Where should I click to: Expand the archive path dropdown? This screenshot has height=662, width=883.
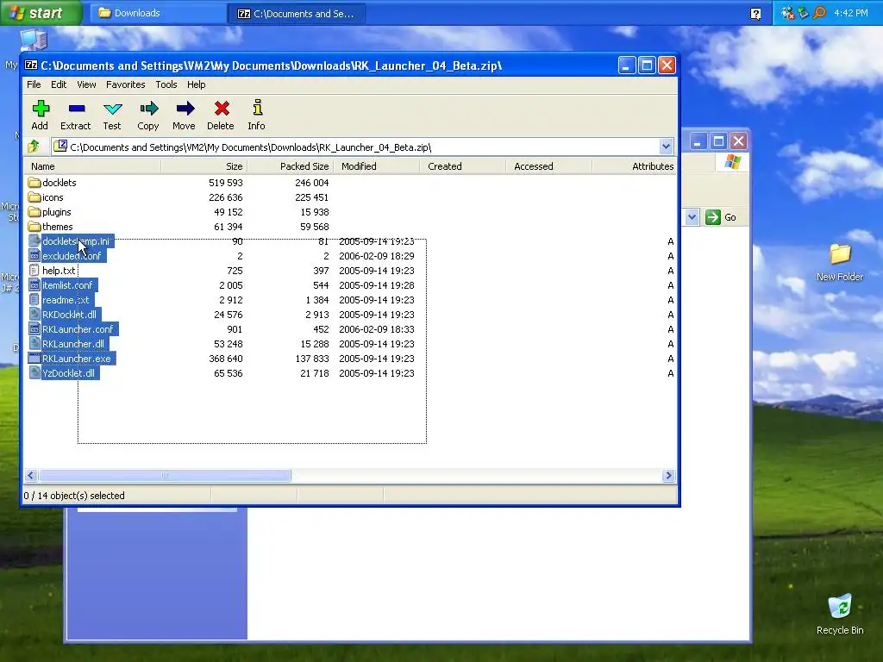pyautogui.click(x=667, y=147)
